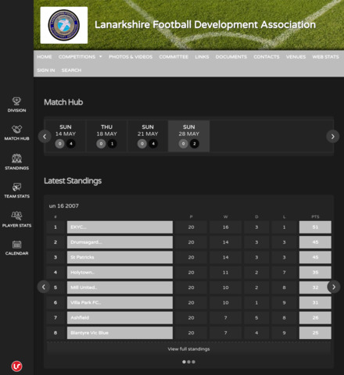The height and width of the screenshot is (375, 344).
Task: Show previous standings table slide
Action: pos(44,287)
